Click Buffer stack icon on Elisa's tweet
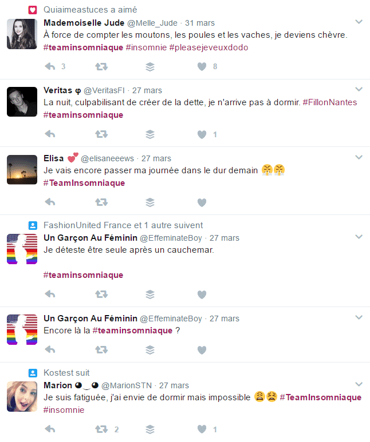 click(150, 202)
